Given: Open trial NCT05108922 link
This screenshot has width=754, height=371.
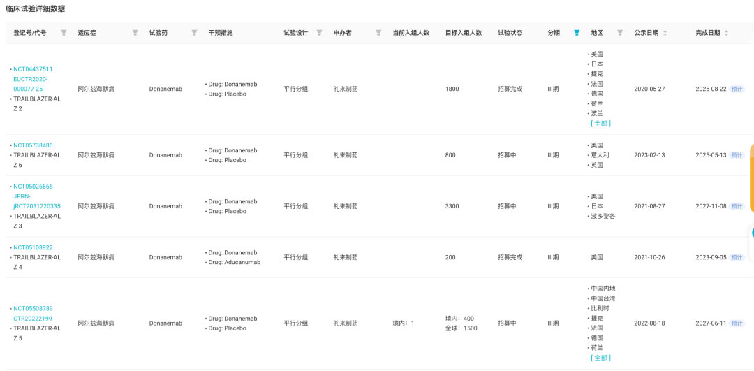Looking at the screenshot, I should (x=33, y=247).
